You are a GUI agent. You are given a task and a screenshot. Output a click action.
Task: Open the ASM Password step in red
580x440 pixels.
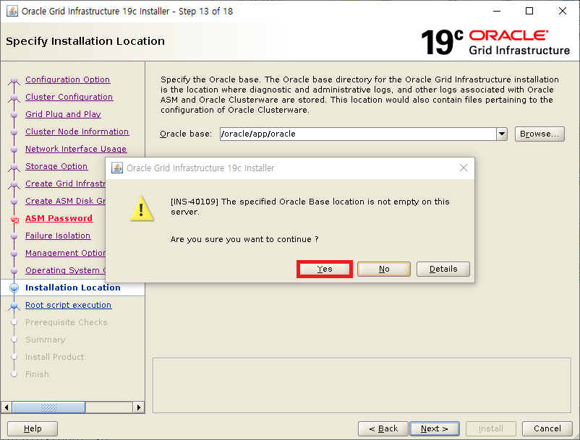tap(59, 218)
